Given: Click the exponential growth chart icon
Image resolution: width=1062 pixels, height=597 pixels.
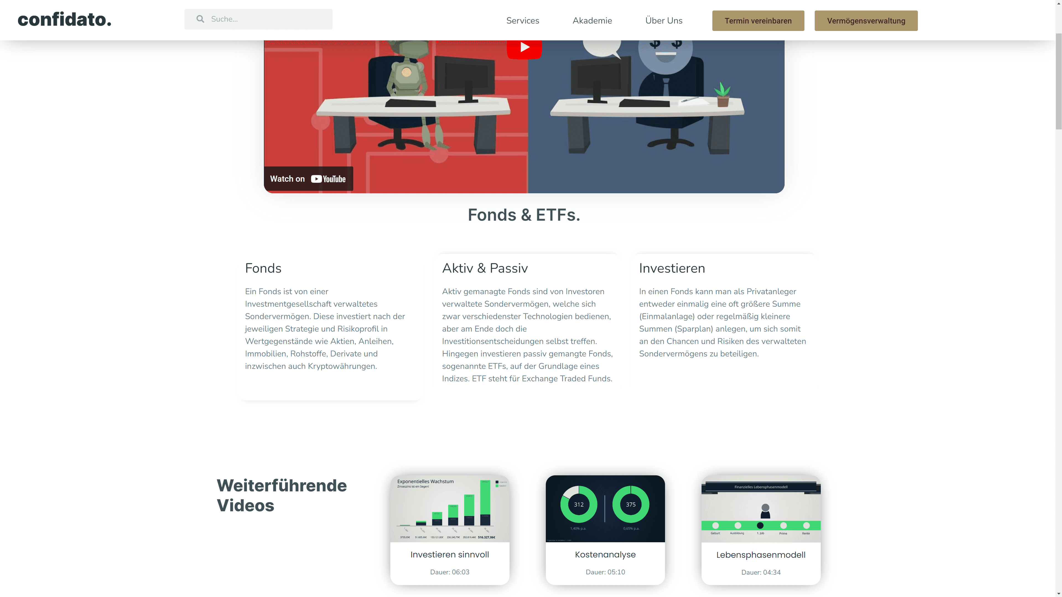Looking at the screenshot, I should 449,508.
